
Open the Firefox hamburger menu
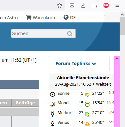117,5
